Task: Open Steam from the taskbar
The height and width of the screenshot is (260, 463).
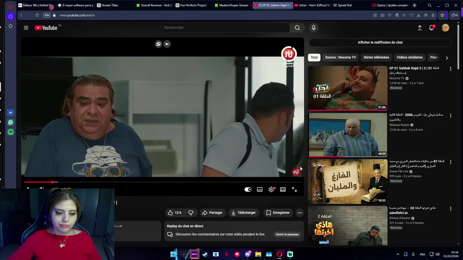Action: (x=205, y=254)
